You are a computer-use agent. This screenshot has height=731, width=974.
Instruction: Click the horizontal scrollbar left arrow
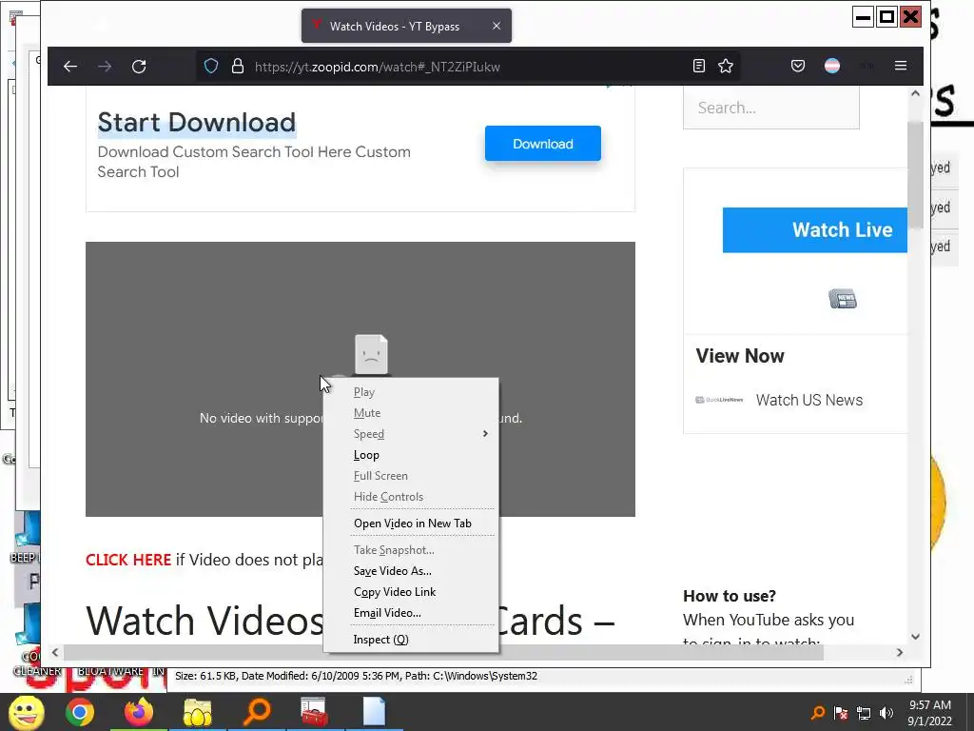click(x=55, y=652)
